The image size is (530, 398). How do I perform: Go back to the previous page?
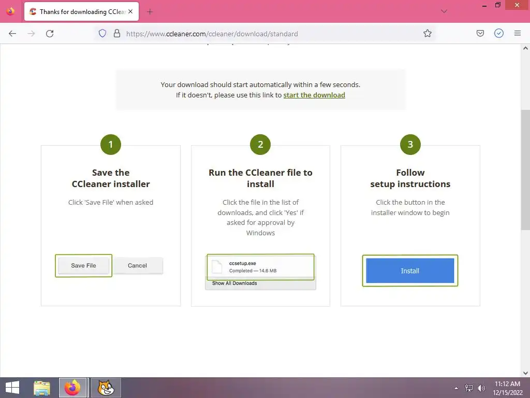[x=12, y=34]
